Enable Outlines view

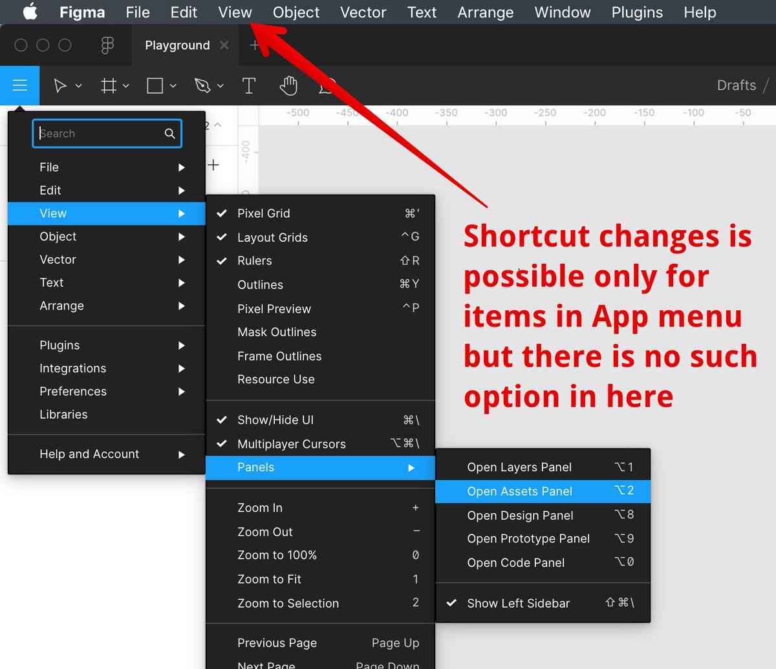click(320, 284)
